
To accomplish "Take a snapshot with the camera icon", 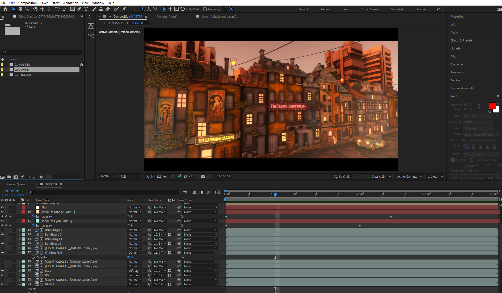I will [203, 176].
